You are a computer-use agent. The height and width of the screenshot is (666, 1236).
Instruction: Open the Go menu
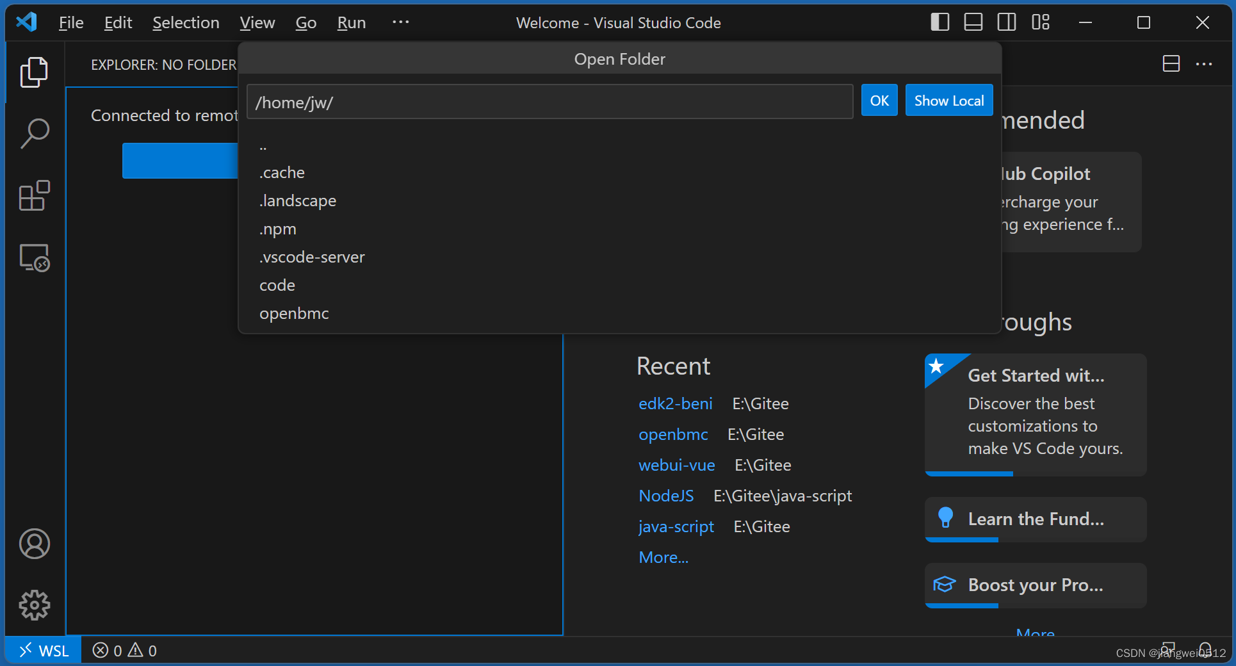[306, 23]
